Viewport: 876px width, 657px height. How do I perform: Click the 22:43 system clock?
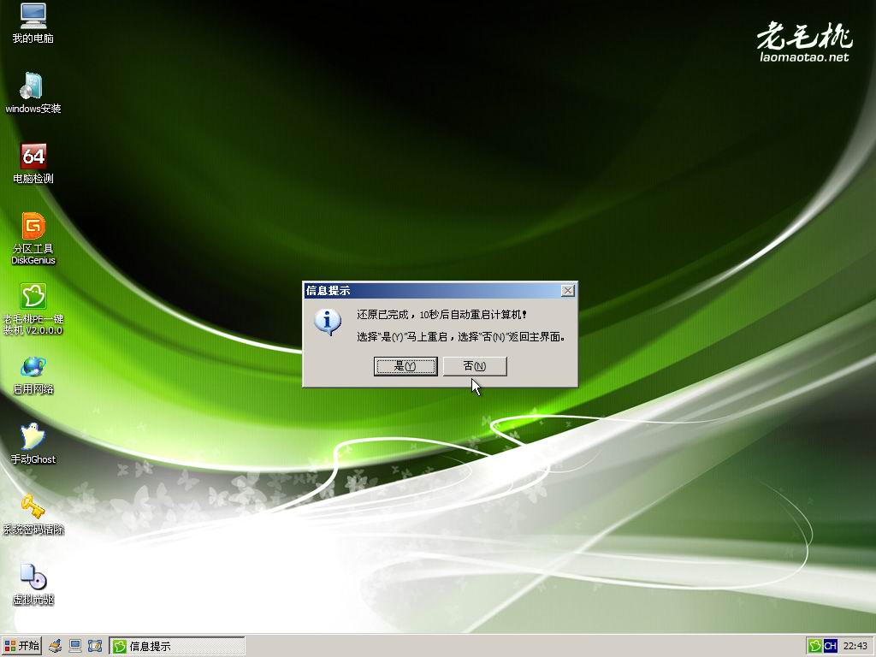pyautogui.click(x=855, y=646)
